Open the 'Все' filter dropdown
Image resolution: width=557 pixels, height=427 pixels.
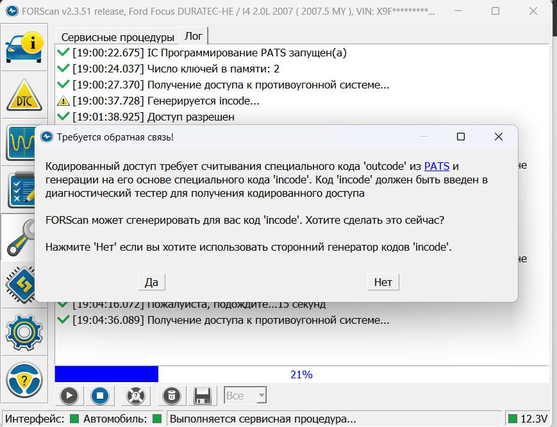245,395
